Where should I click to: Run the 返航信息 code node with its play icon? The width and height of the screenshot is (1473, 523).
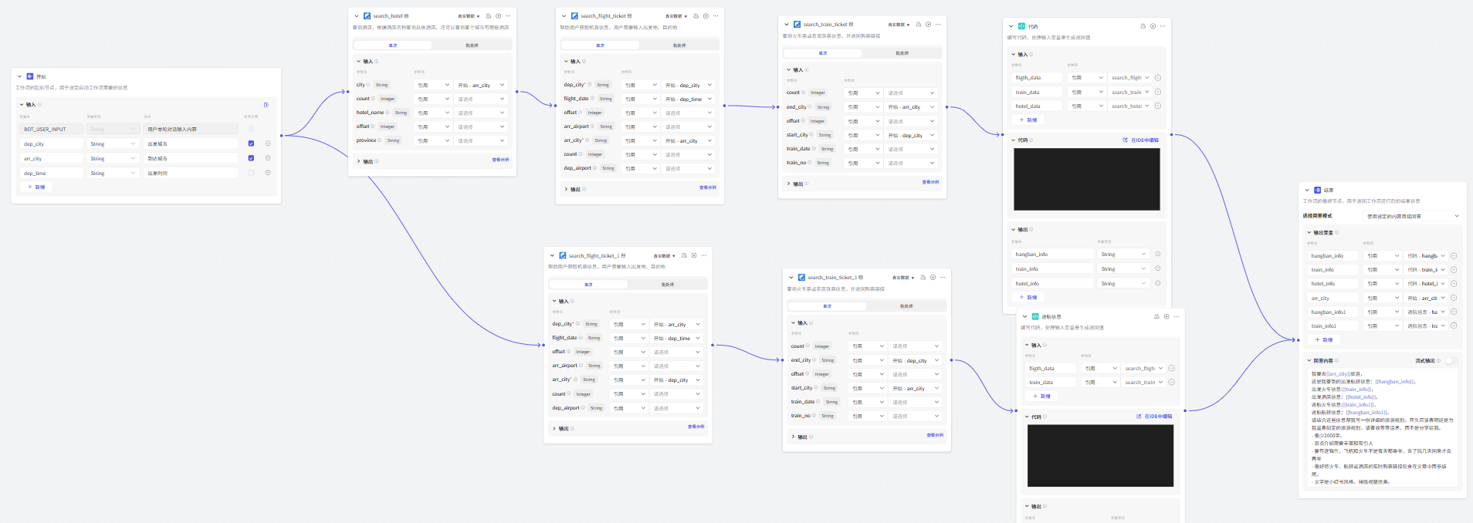[1167, 316]
